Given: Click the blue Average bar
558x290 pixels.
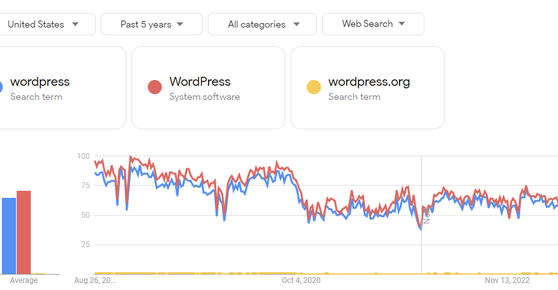Looking at the screenshot, I should [9, 236].
